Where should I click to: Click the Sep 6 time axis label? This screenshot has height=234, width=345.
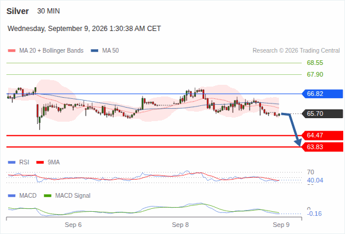click(73, 225)
